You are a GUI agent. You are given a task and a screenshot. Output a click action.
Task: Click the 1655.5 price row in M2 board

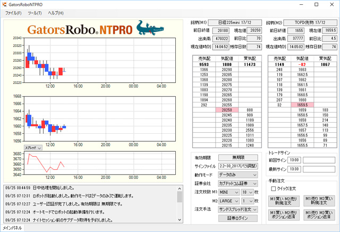pyautogui.click(x=302, y=145)
